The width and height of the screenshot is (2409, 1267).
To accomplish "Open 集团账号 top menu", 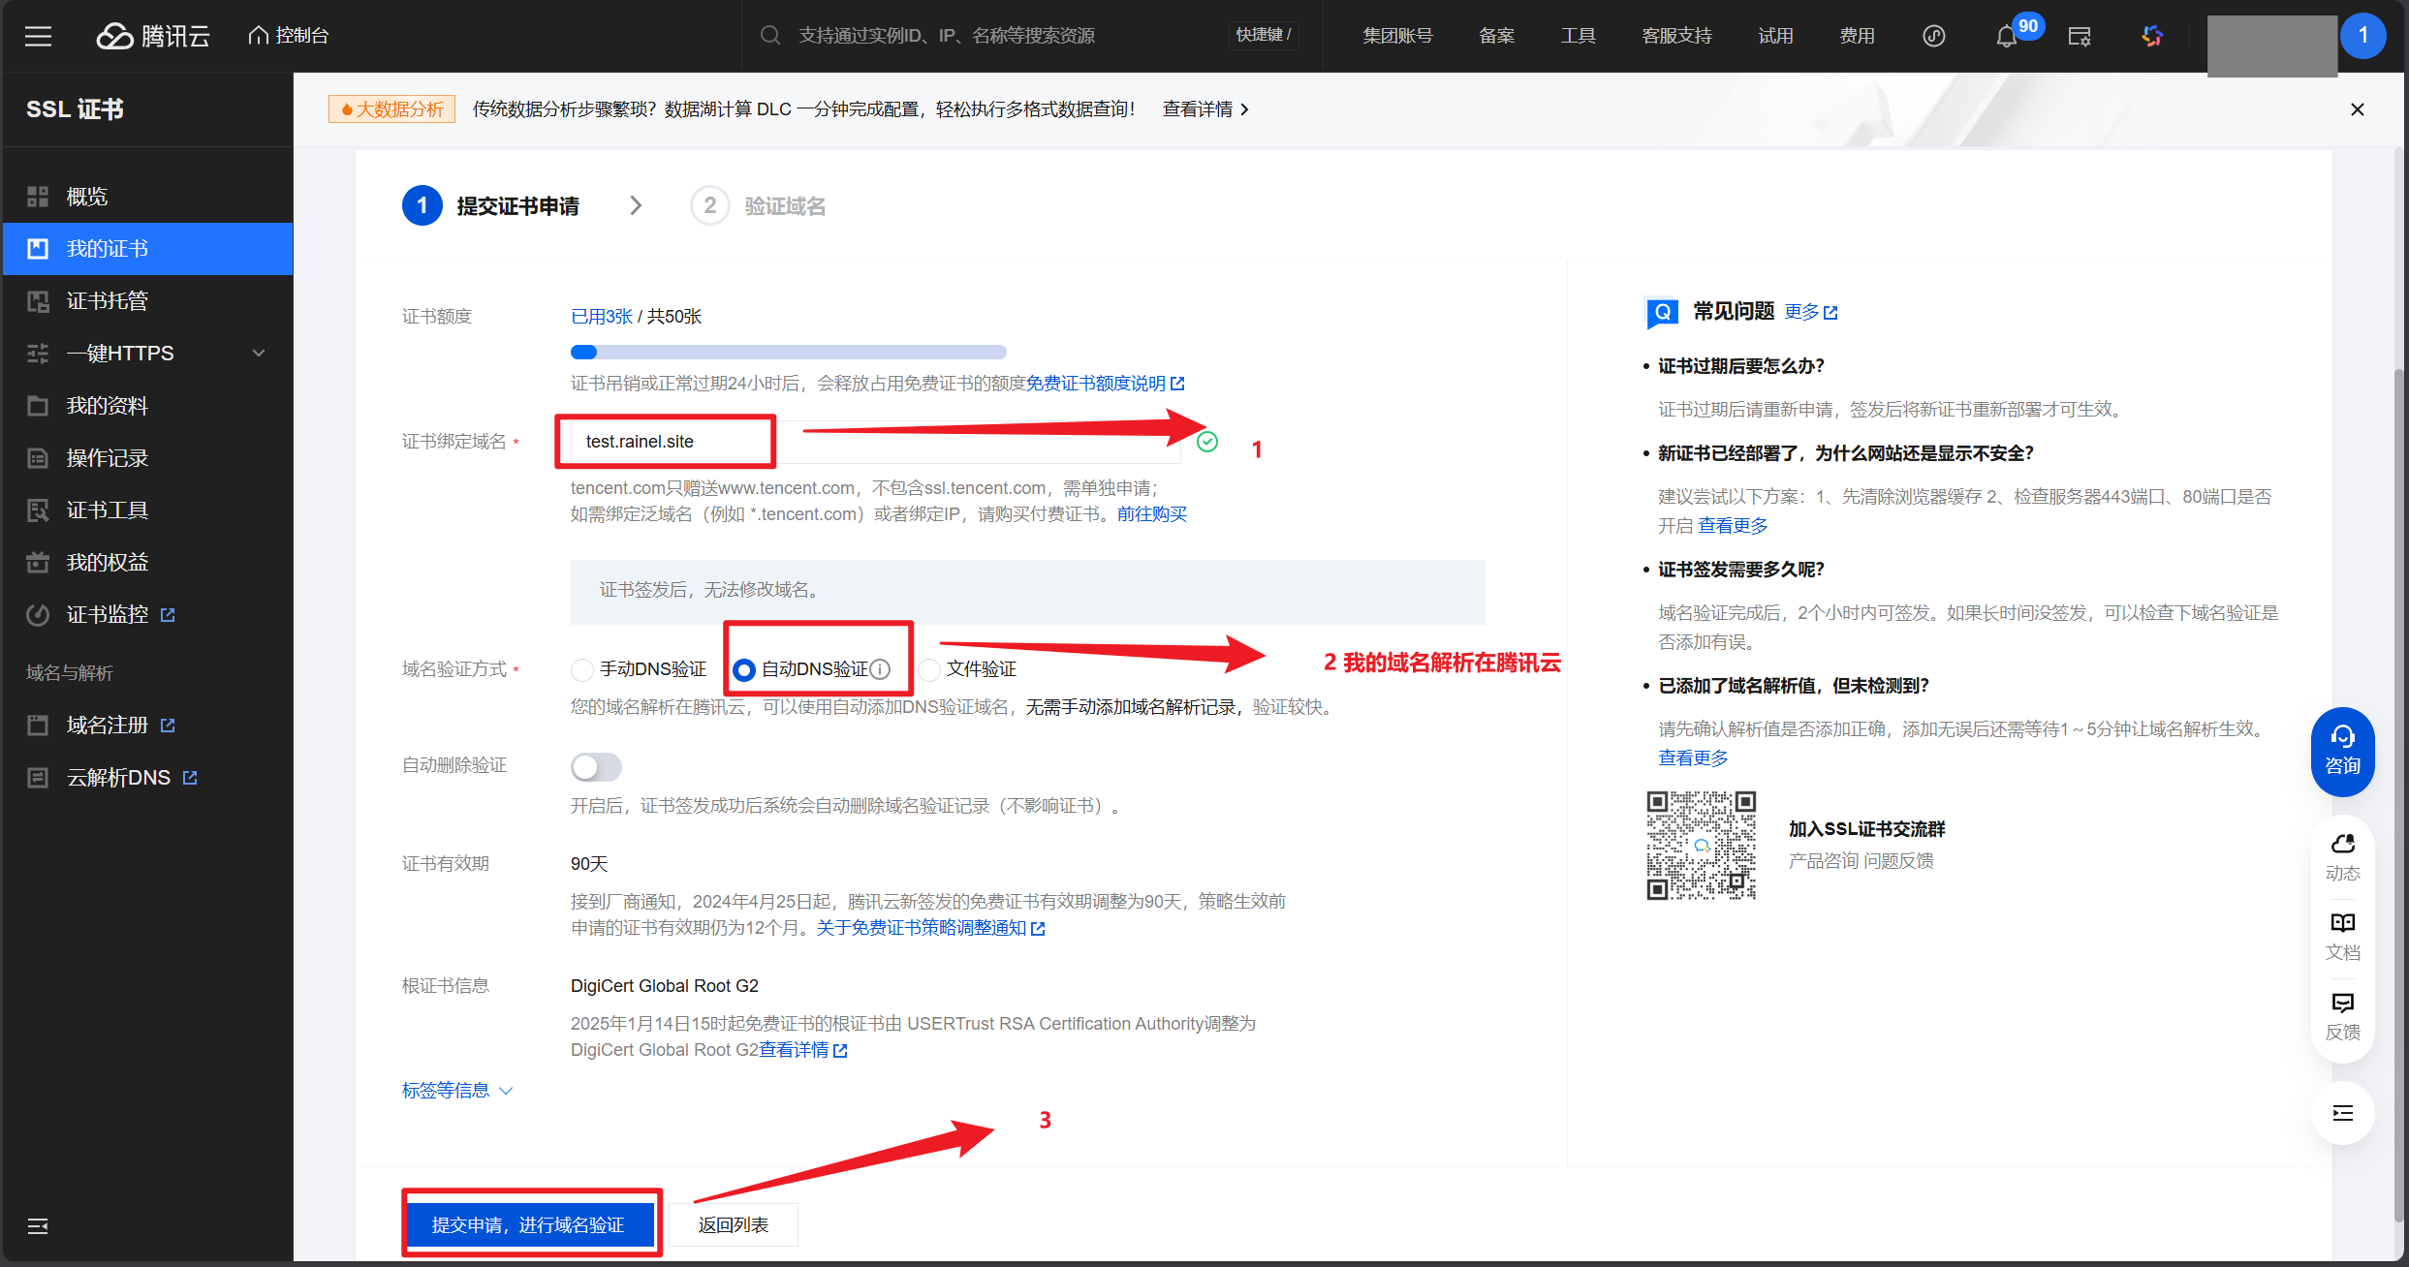I will 1397,36.
